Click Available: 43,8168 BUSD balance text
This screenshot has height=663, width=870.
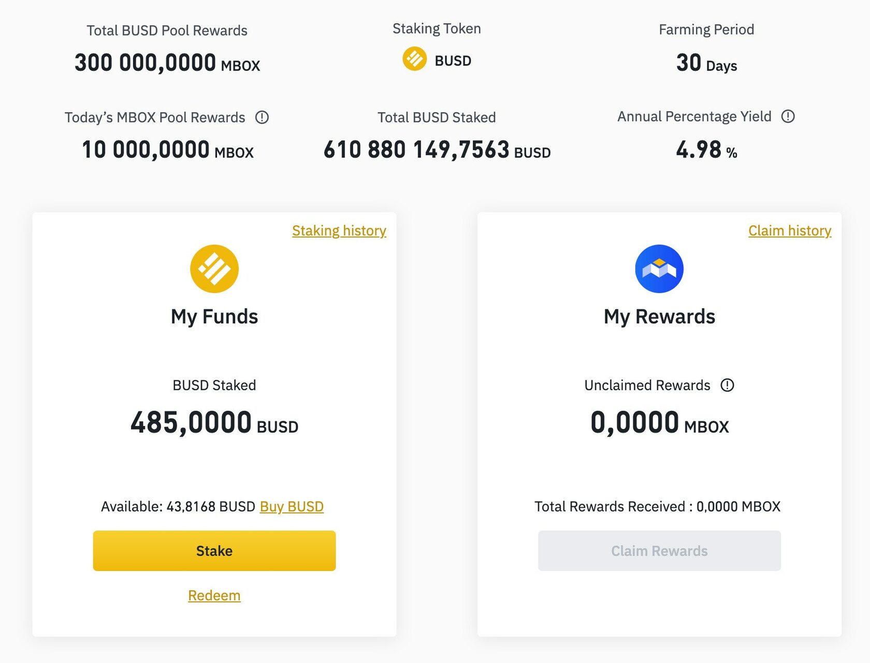click(178, 506)
